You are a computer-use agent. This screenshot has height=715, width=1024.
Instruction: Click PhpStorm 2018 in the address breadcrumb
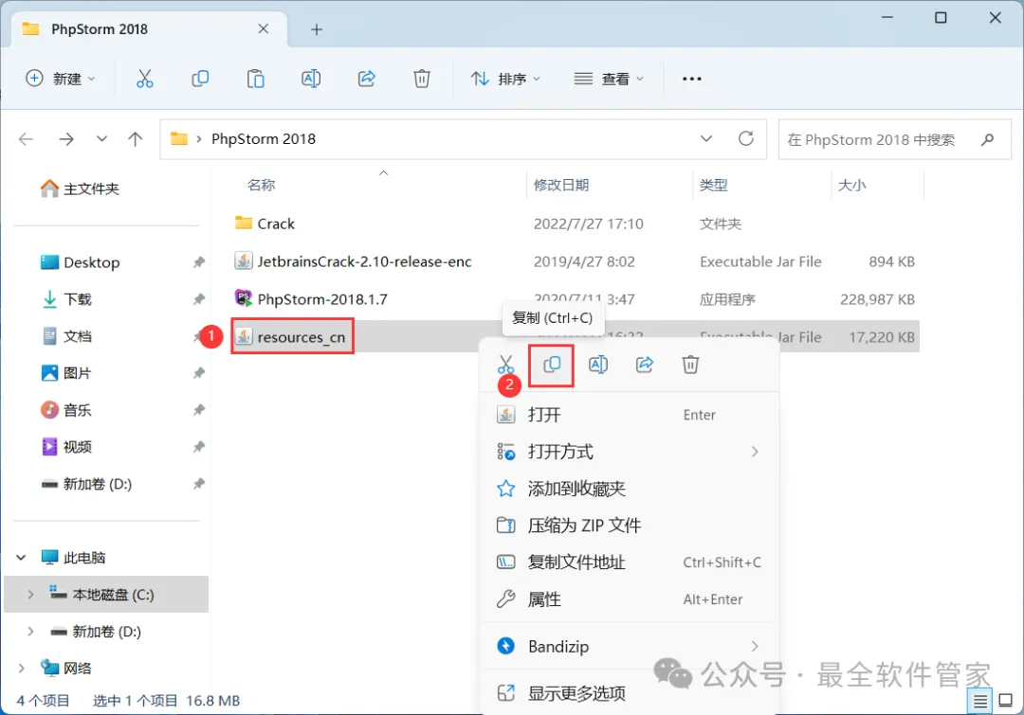(264, 139)
